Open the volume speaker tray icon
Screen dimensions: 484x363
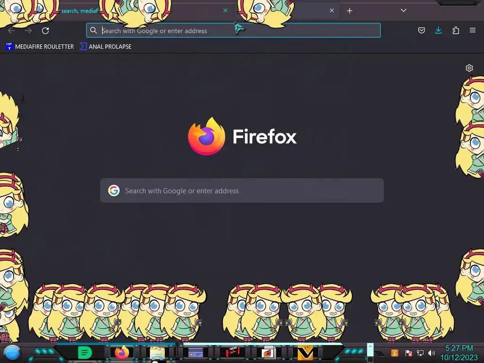pyautogui.click(x=432, y=353)
